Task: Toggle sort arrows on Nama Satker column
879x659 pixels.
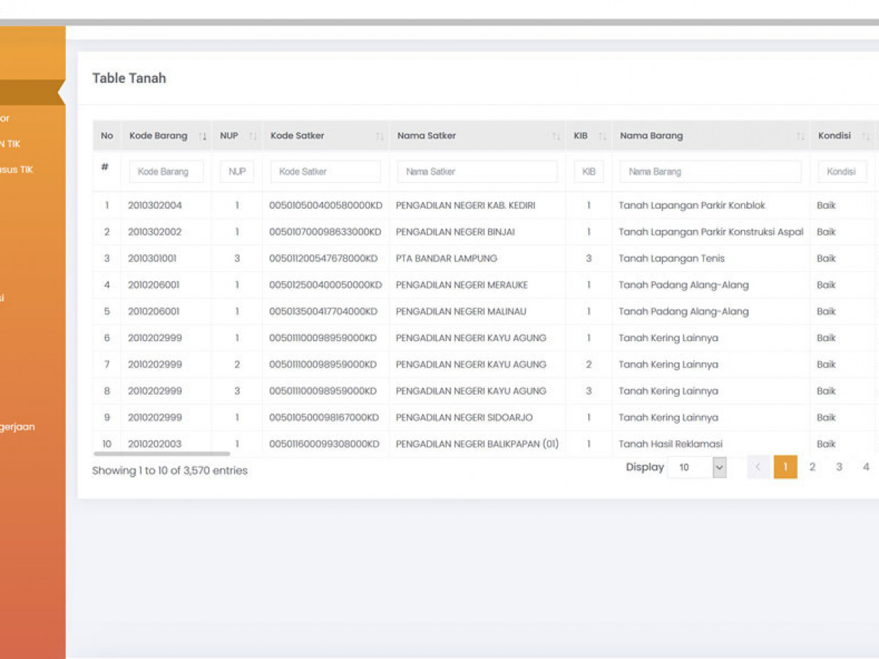Action: point(556,136)
